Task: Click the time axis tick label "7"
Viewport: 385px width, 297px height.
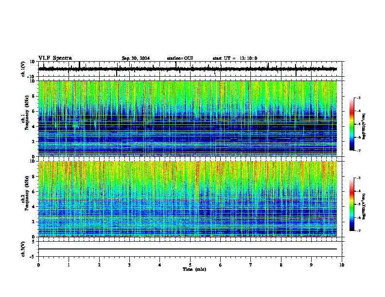Action: coord(251,265)
